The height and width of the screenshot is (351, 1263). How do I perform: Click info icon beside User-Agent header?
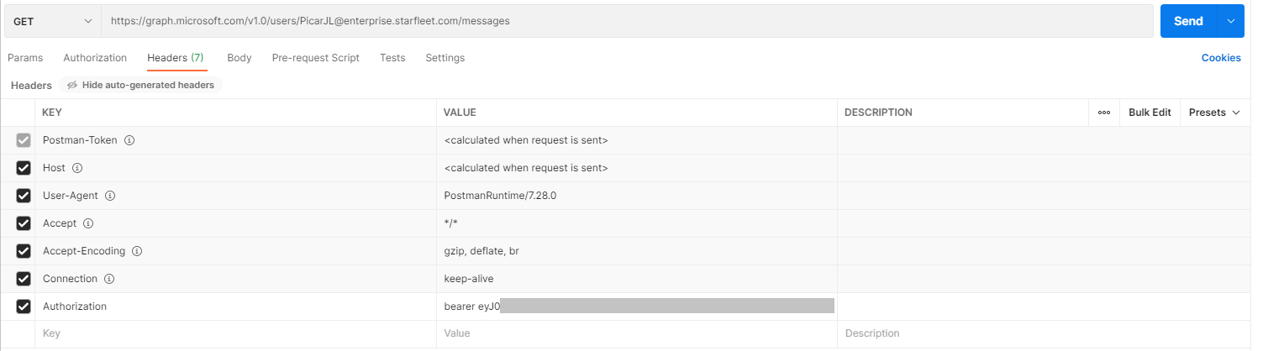pos(110,196)
